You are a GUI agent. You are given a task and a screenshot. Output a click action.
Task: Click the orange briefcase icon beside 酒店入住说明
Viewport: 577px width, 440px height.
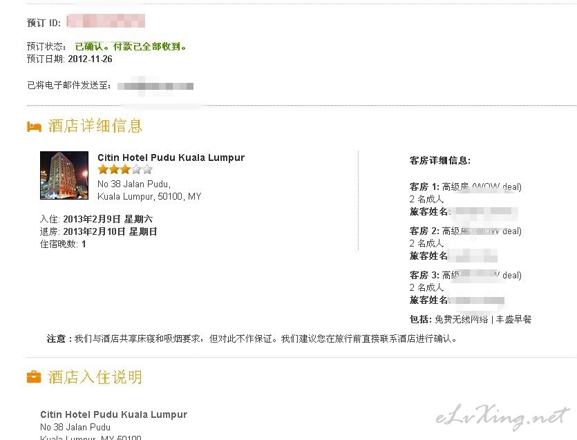pyautogui.click(x=35, y=376)
